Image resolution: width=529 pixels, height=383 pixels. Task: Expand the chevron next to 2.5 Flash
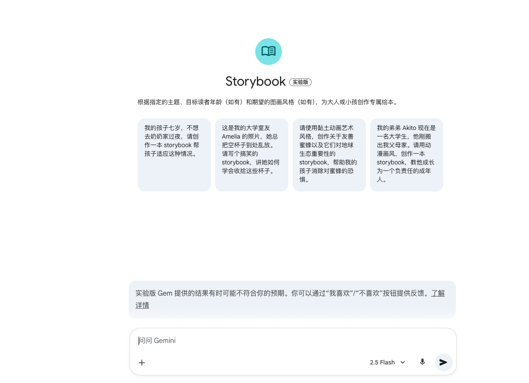403,363
